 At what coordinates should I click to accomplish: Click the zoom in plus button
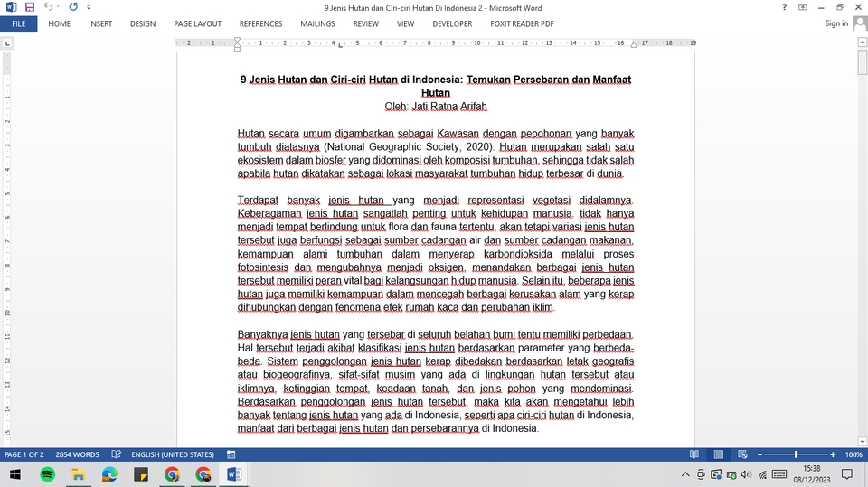coord(833,454)
